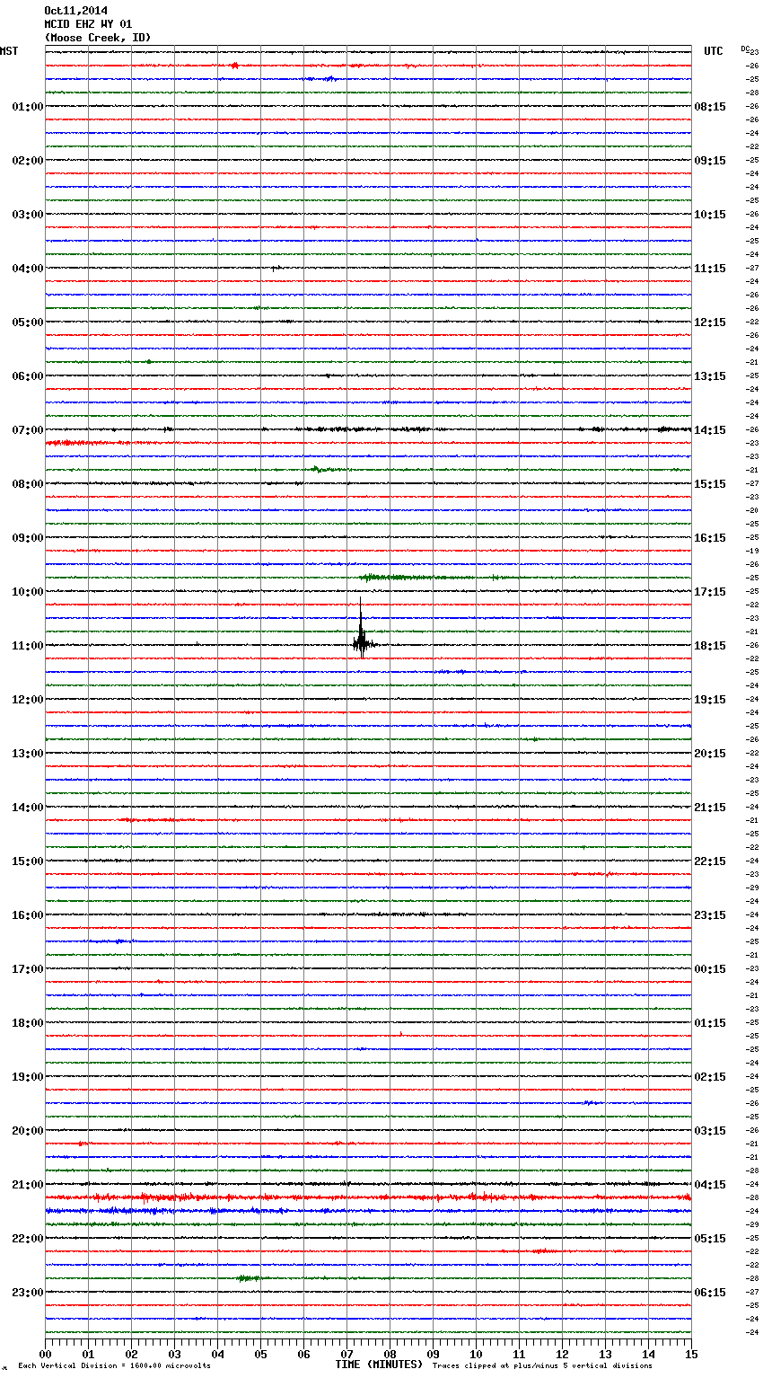Select the 17:00 MST row label
763x1378 pixels.
(x=27, y=969)
